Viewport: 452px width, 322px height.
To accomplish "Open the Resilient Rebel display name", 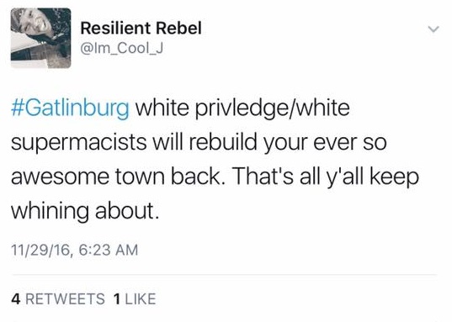I will [141, 29].
